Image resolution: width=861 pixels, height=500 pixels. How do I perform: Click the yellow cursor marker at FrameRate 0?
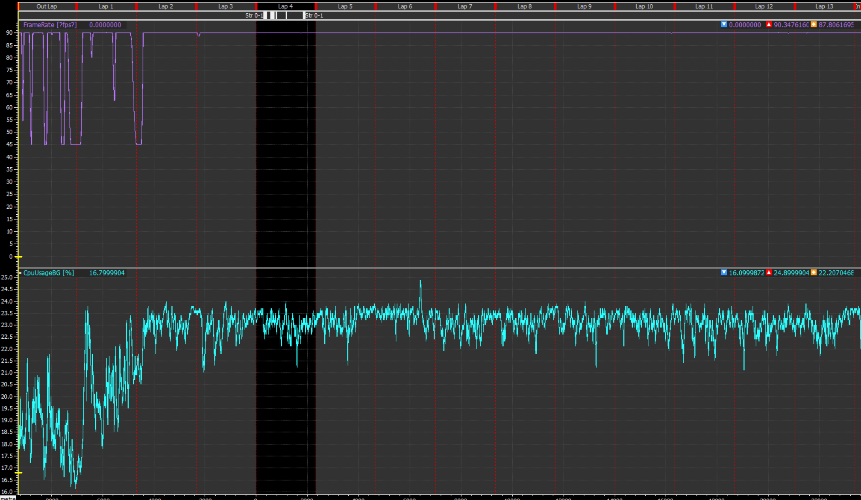point(18,257)
